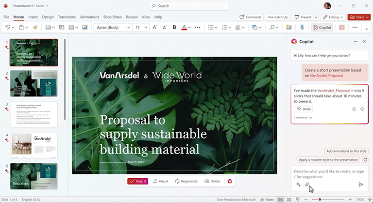Switch to Normal view in status bar

281,199
